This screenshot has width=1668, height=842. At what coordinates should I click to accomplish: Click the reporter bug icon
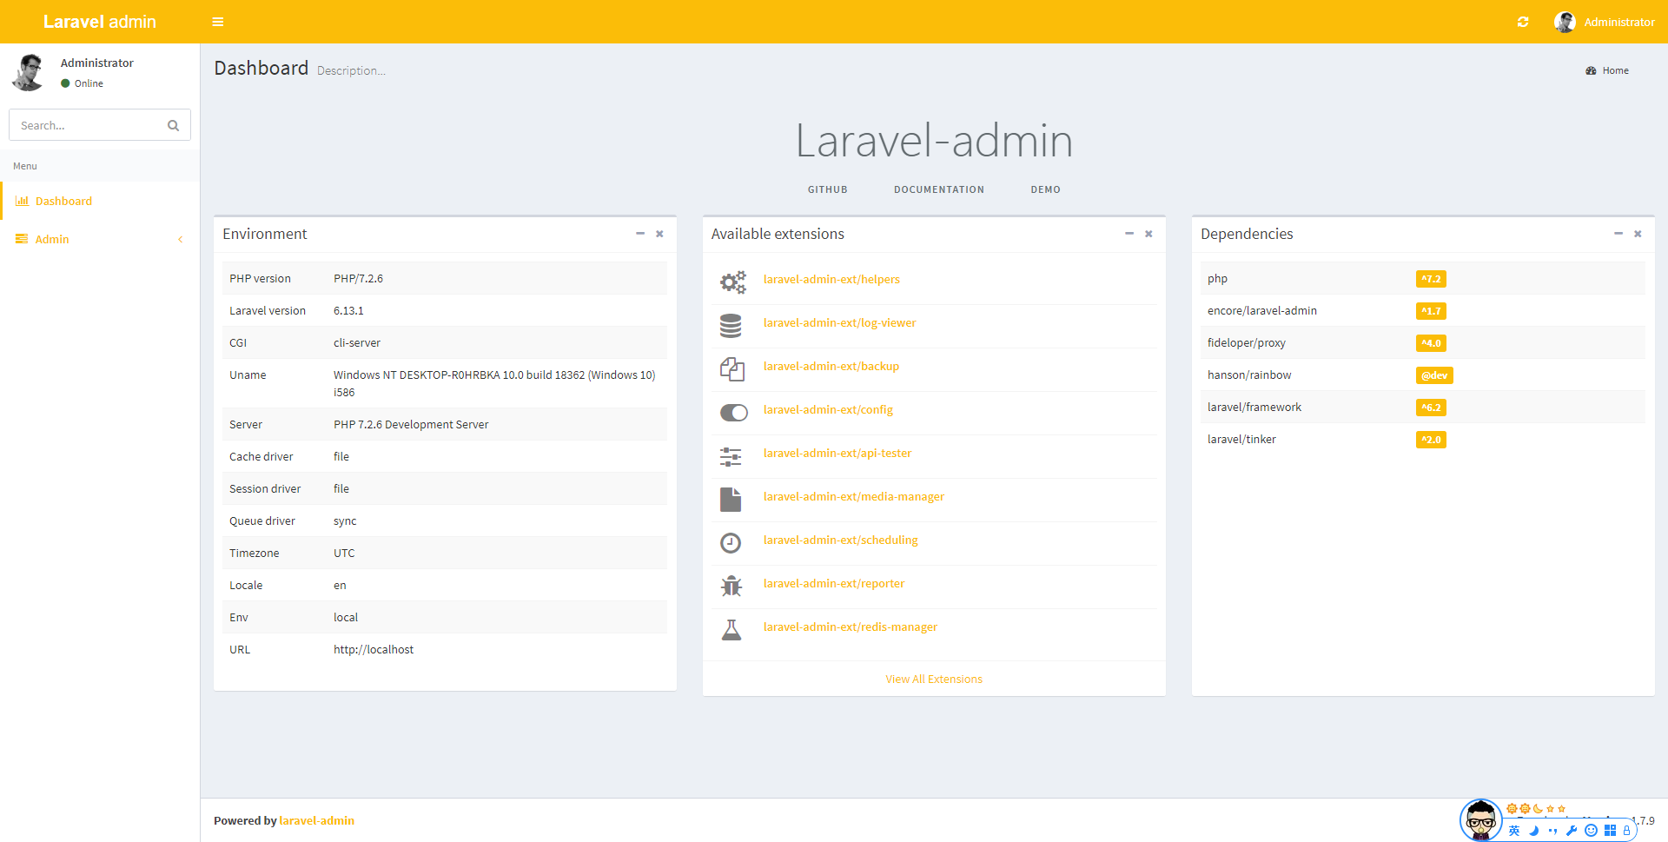(731, 587)
